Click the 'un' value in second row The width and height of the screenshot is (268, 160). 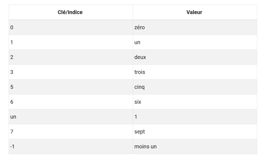(137, 42)
